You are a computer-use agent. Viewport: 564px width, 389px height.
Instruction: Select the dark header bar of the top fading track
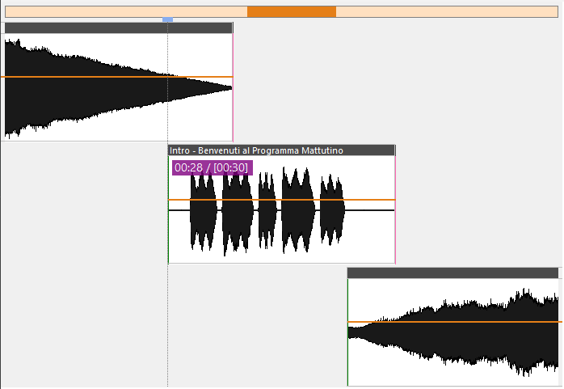point(119,27)
